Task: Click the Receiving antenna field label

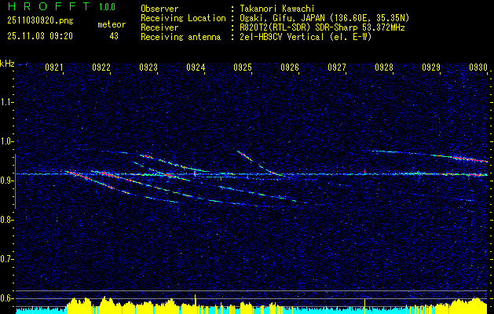Action: click(181, 37)
